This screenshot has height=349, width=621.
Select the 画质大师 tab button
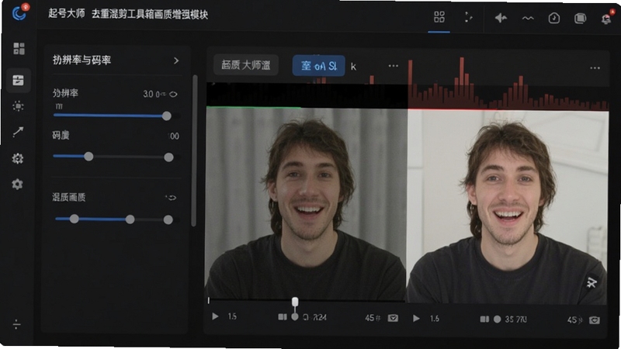tap(246, 65)
